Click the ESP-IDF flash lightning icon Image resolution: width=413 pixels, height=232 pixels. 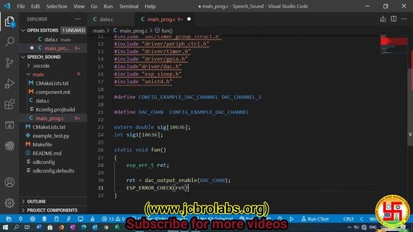coord(68,219)
